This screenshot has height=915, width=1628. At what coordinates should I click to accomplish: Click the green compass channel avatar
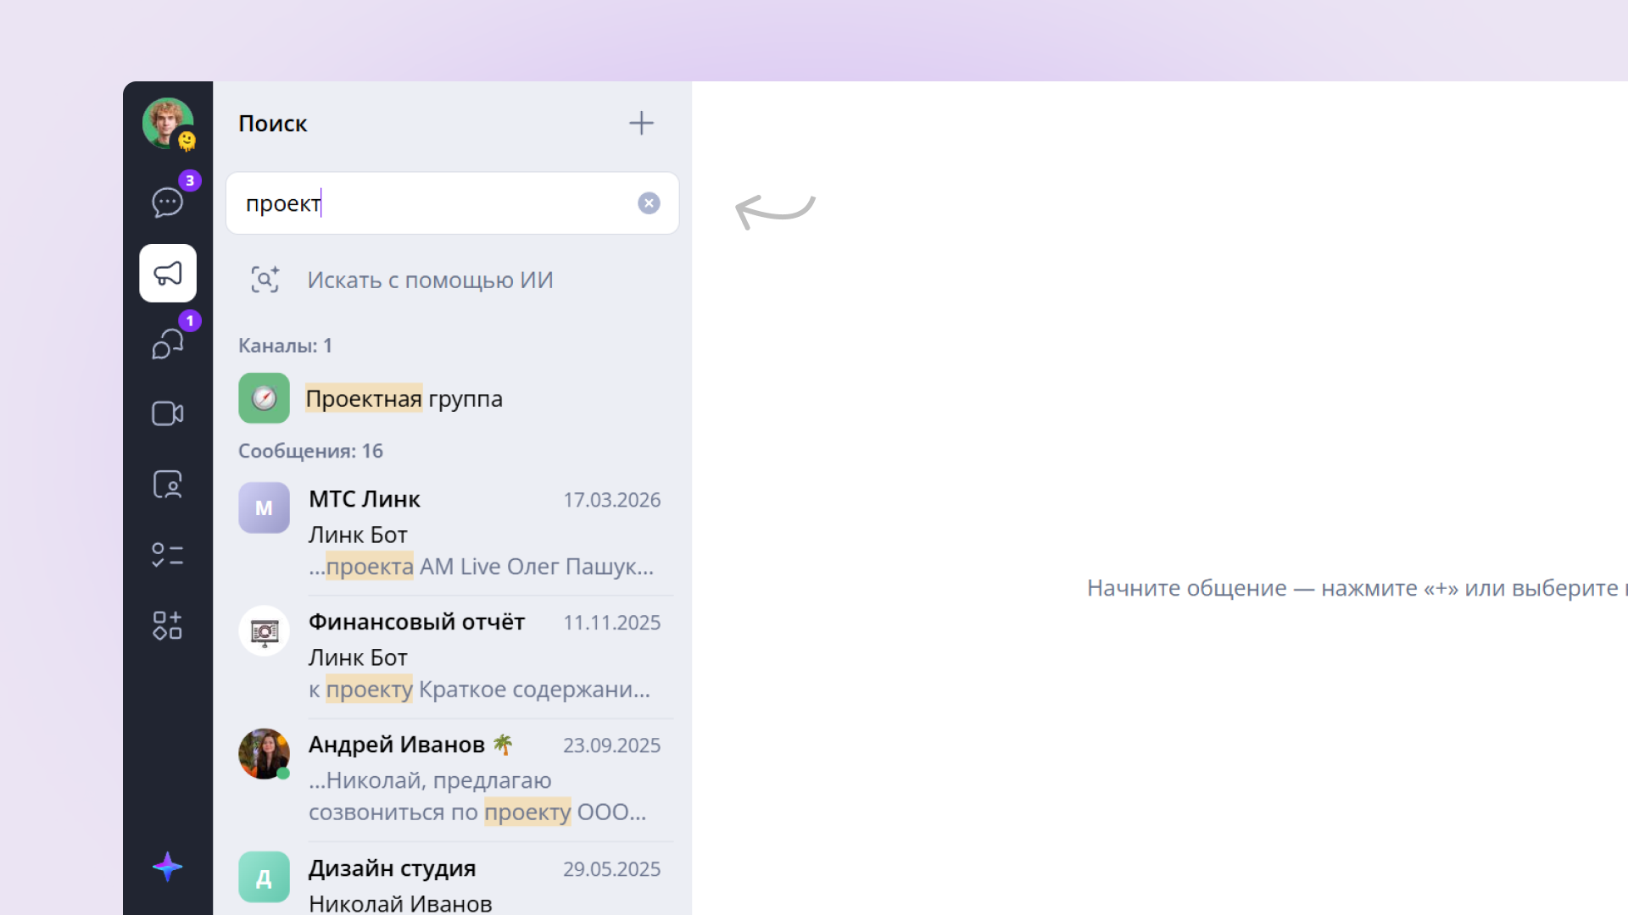[264, 398]
